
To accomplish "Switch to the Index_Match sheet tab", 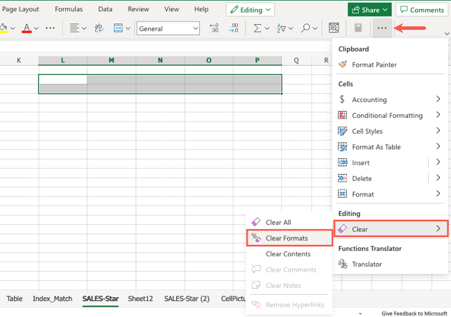I will coord(52,299).
